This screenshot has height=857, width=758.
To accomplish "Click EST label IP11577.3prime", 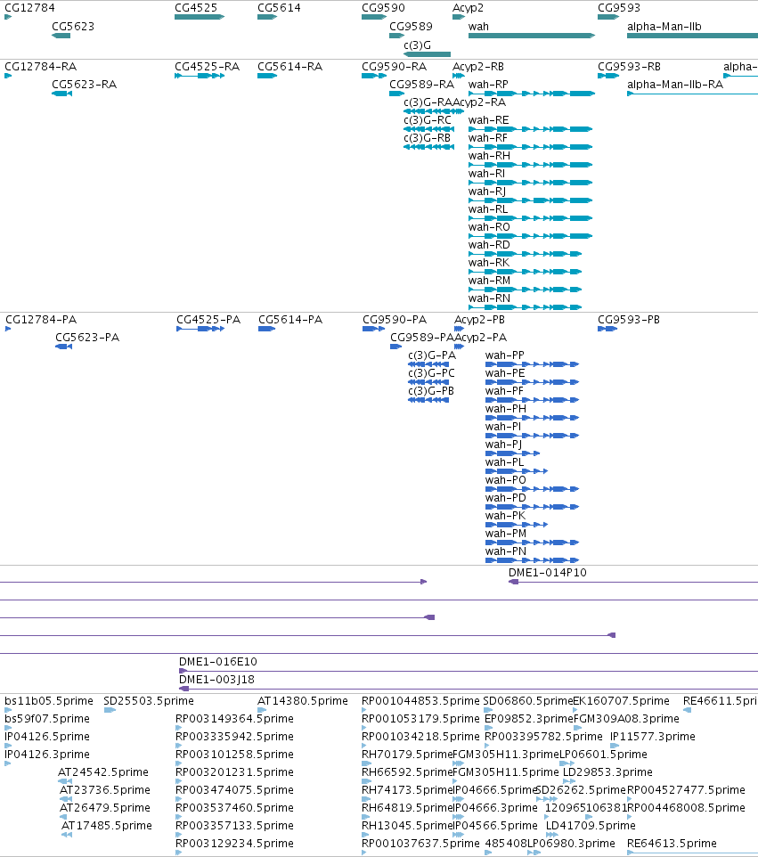I will pos(653,737).
